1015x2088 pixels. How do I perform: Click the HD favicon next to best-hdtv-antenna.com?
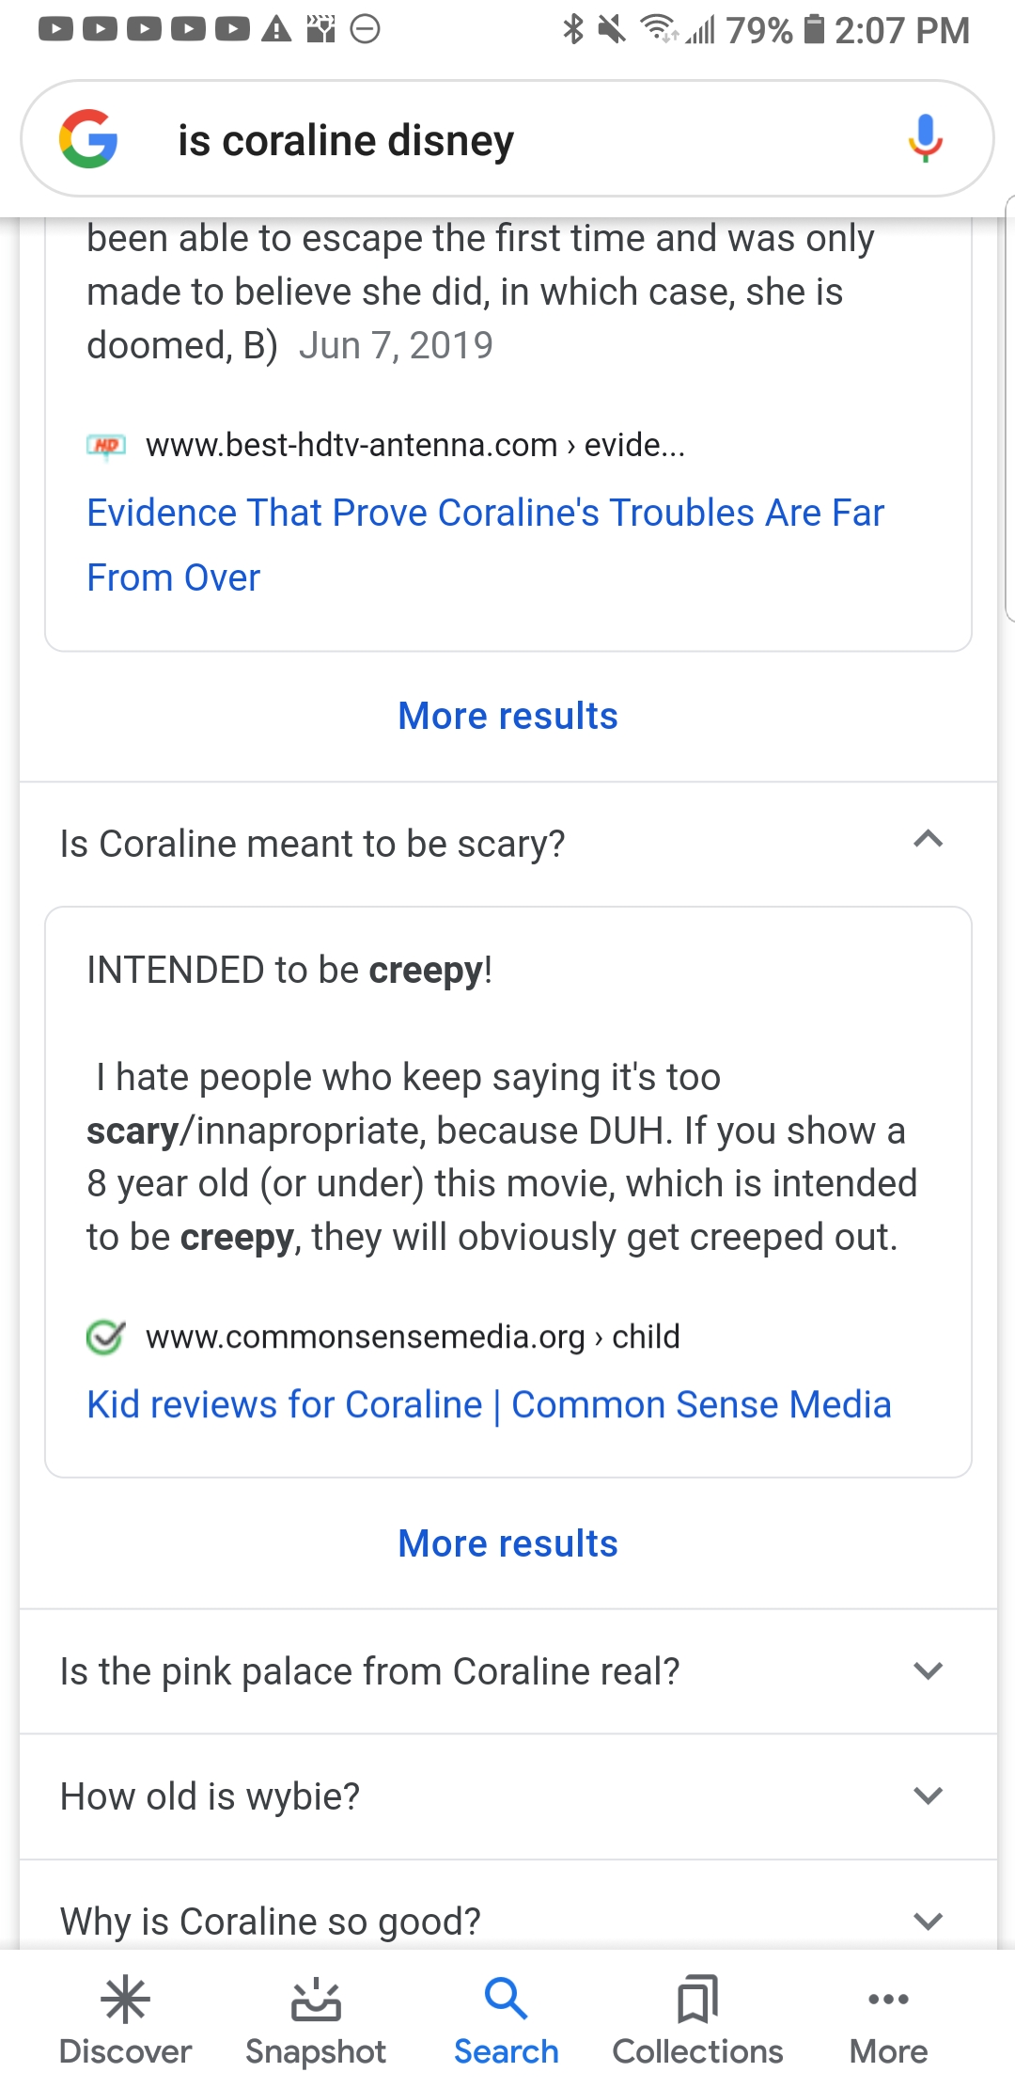106,444
